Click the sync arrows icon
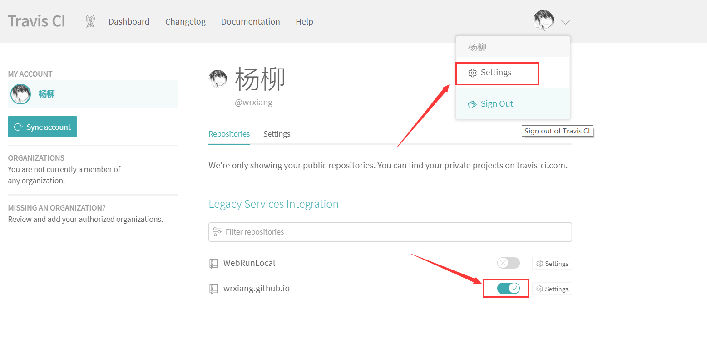The height and width of the screenshot is (348, 707). click(x=18, y=127)
